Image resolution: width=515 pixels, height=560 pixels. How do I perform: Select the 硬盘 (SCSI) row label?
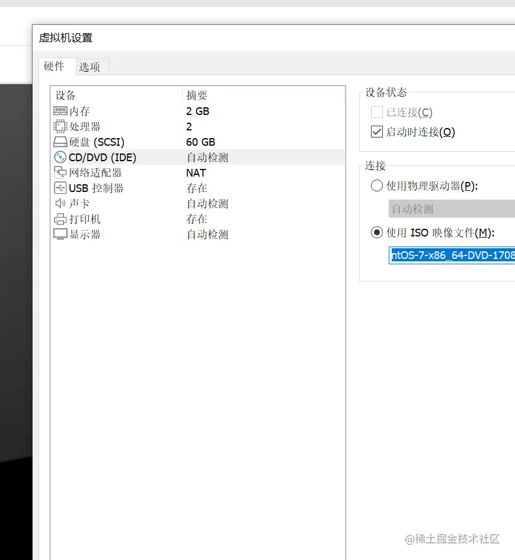pos(97,142)
